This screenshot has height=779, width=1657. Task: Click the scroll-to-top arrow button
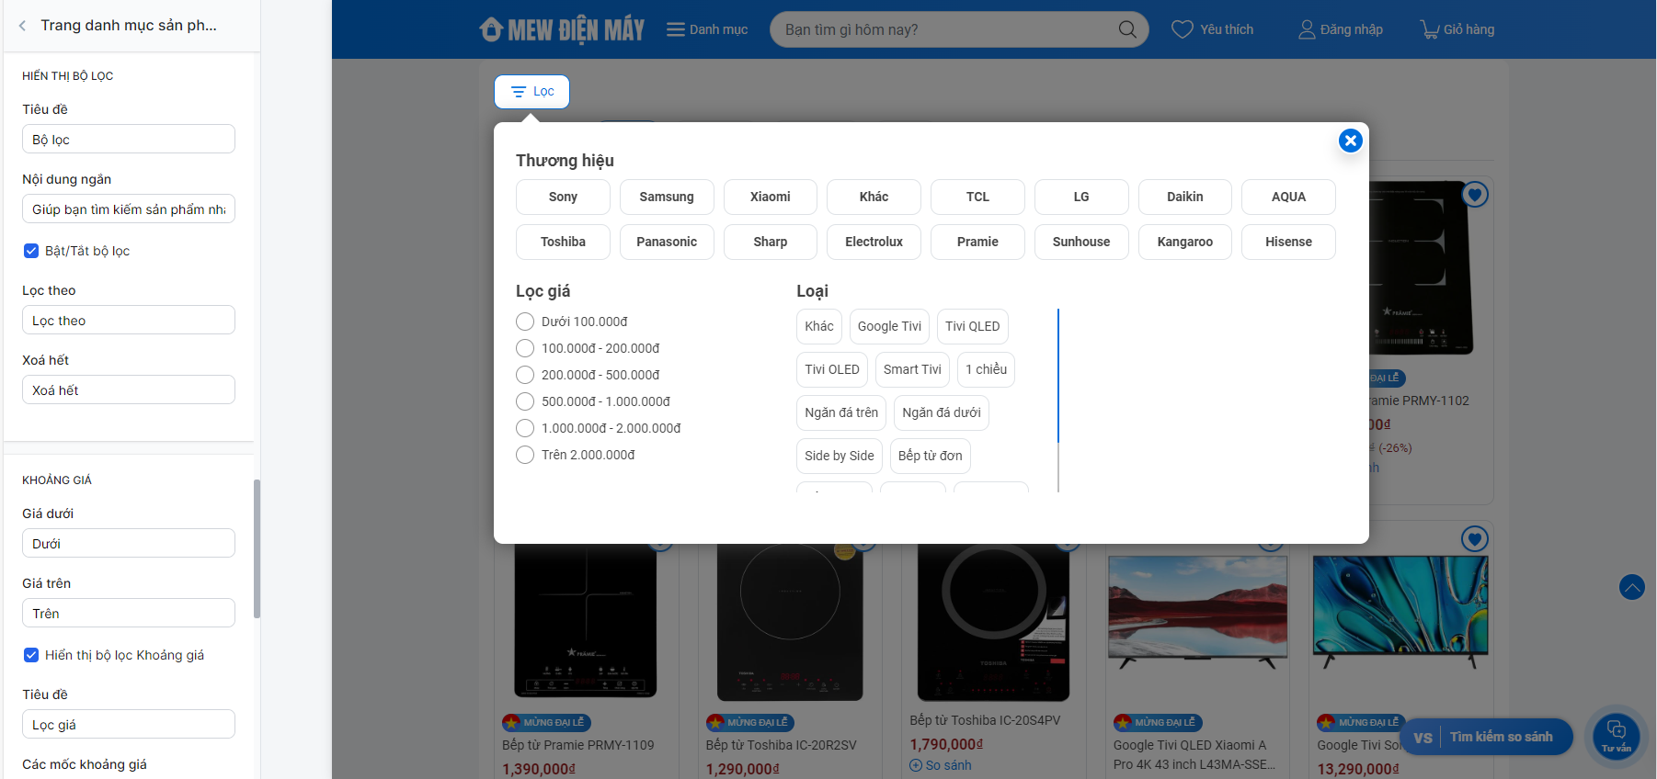(x=1632, y=587)
